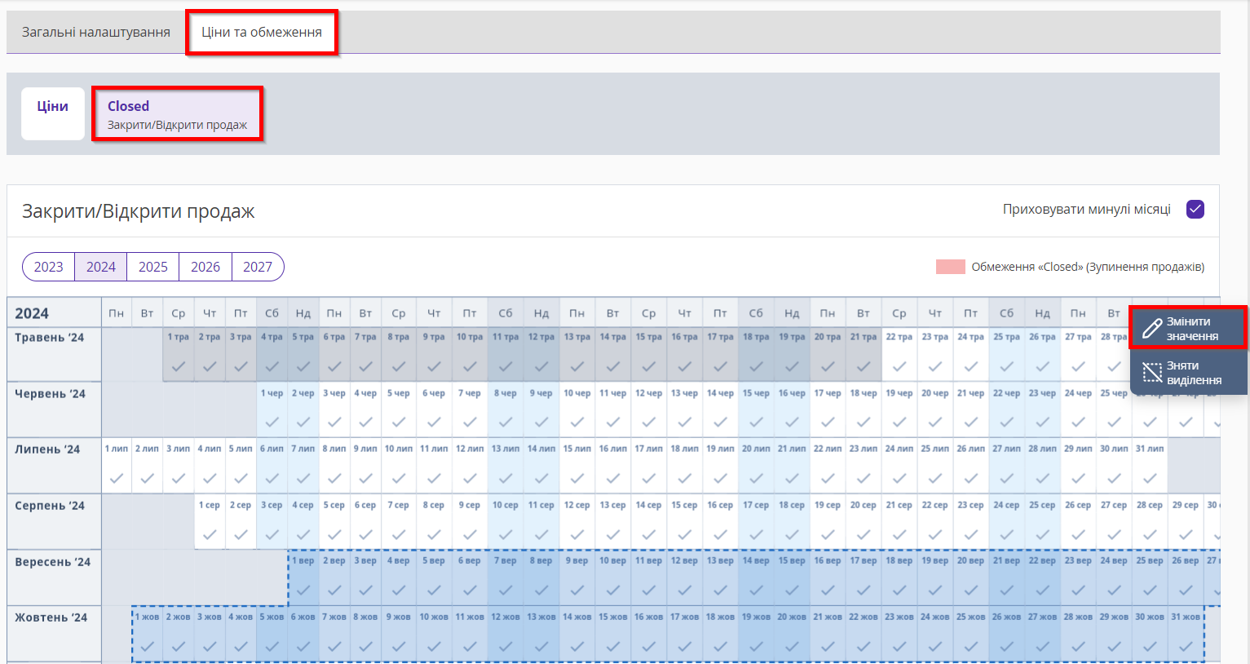Select year 2024 in the year selector
Viewport: 1250px width, 664px height.
point(101,267)
